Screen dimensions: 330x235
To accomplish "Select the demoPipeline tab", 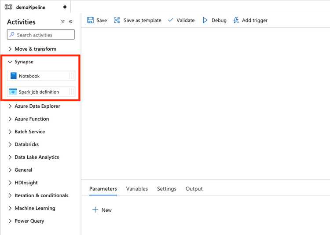I will point(36,7).
